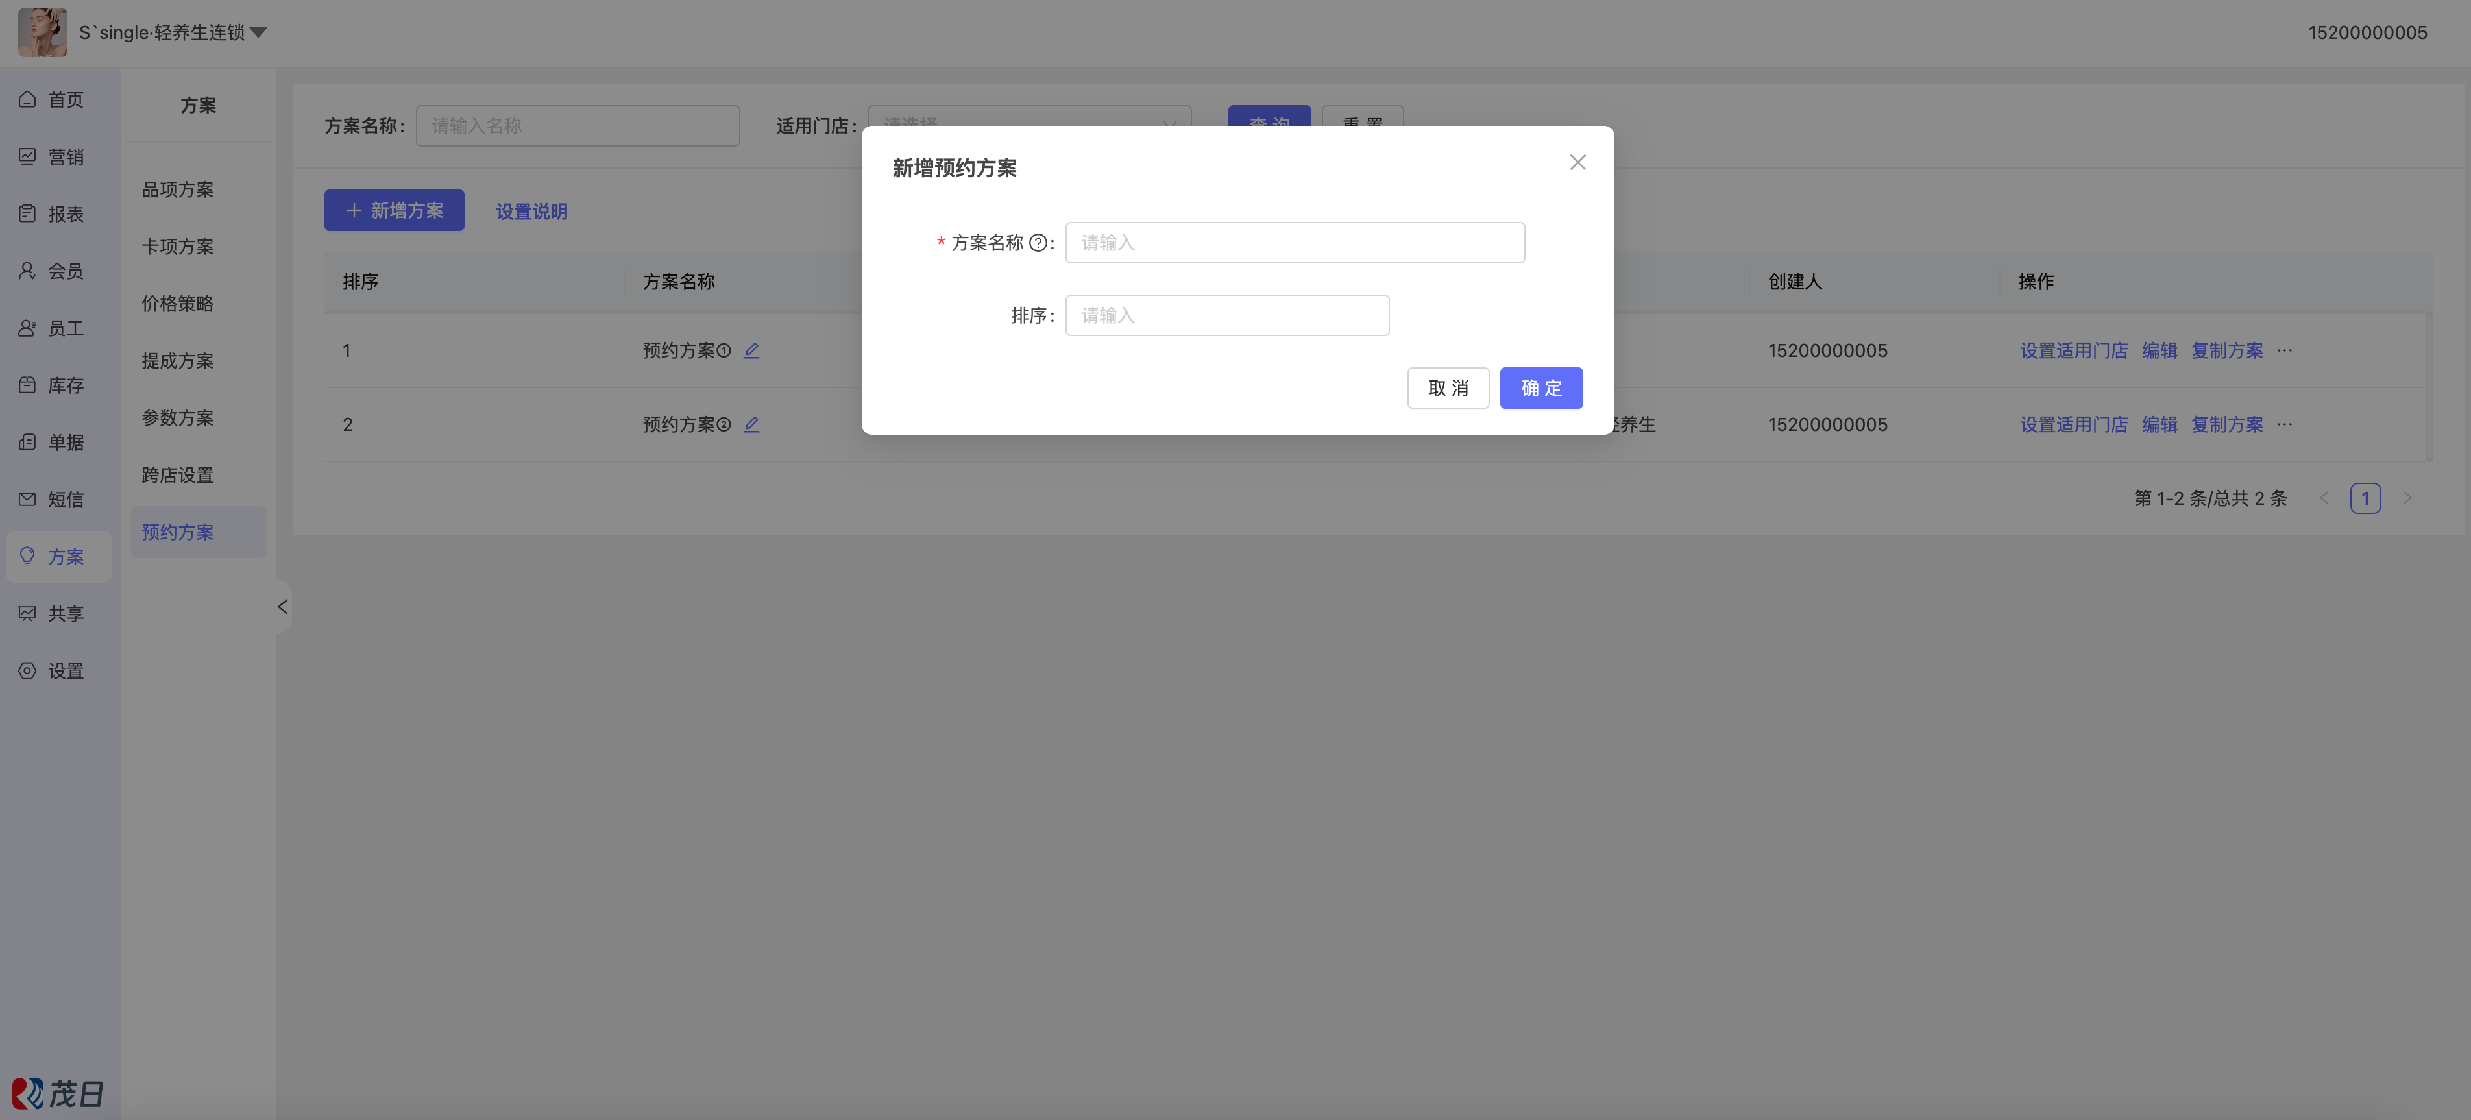The image size is (2471, 1120).
Task: Click pencil edit icon for 预约方案①
Action: [x=751, y=350]
